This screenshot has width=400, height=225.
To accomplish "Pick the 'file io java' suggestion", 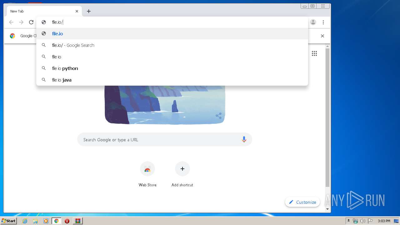I will [x=172, y=80].
